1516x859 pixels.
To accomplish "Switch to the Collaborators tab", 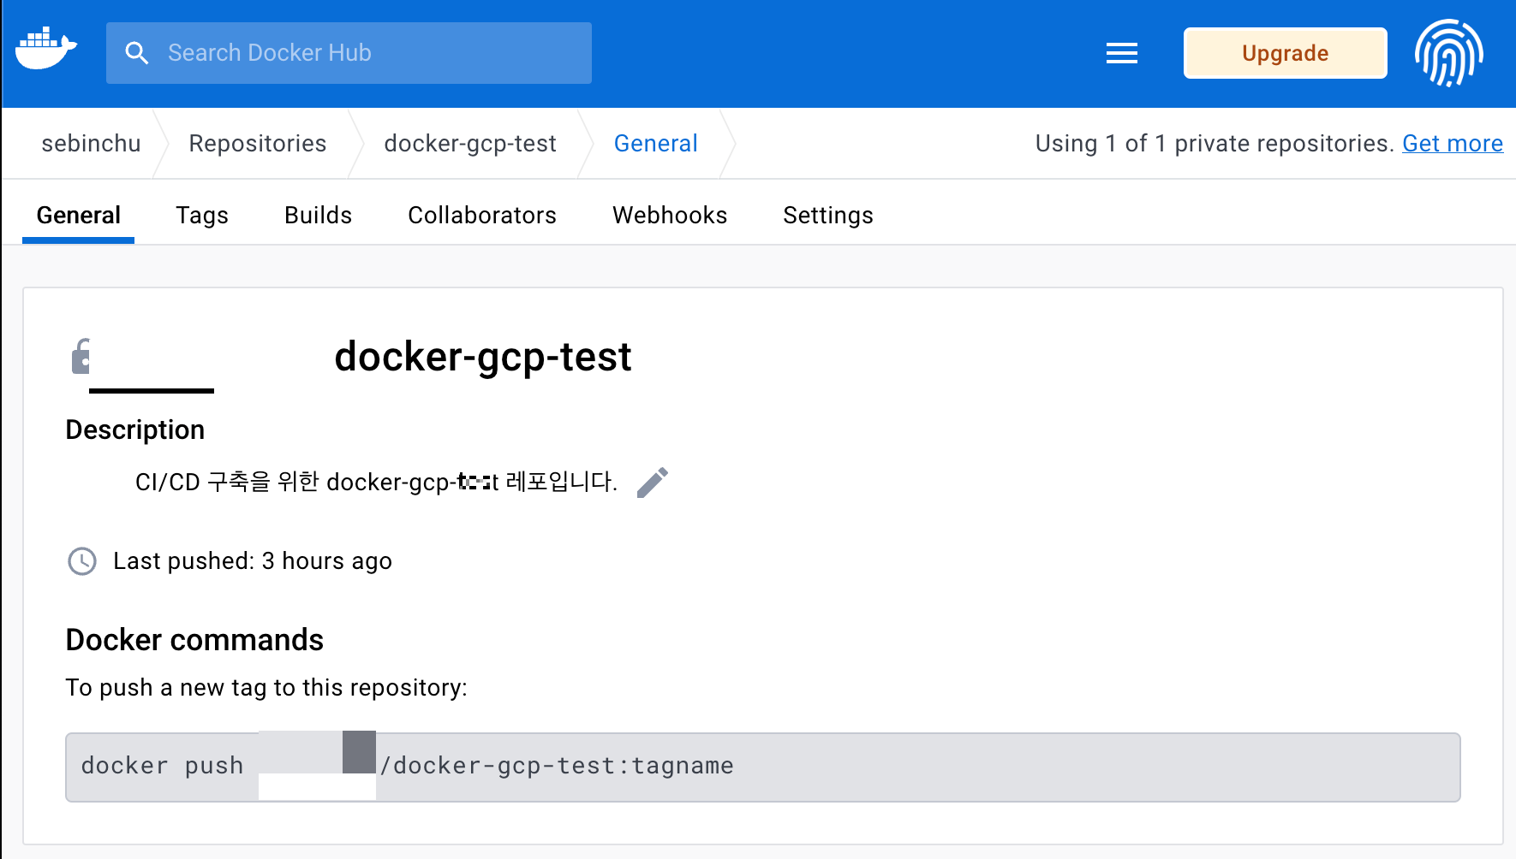I will click(x=482, y=216).
